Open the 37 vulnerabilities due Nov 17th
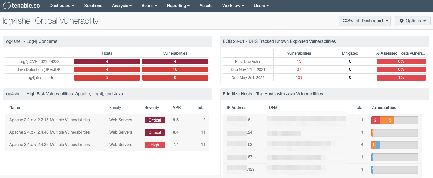Image resolution: width=433 pixels, height=178 pixels. (299, 69)
